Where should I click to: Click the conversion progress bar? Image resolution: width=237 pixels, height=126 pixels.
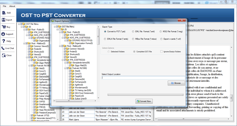145,95
